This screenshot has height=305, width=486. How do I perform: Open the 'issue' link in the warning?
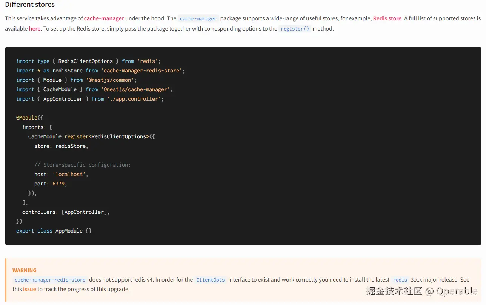coord(29,289)
